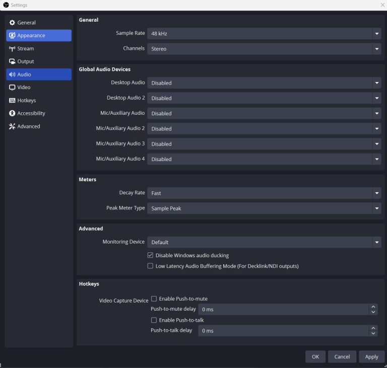Click the Appearance icon in sidebar

pyautogui.click(x=13, y=36)
